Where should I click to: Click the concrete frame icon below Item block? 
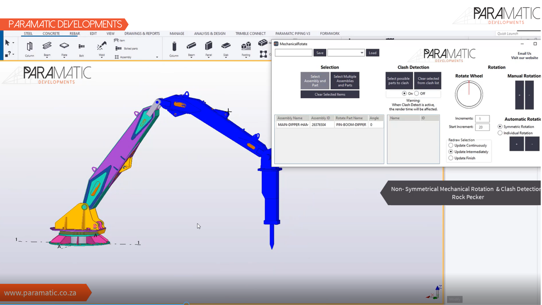point(263,54)
